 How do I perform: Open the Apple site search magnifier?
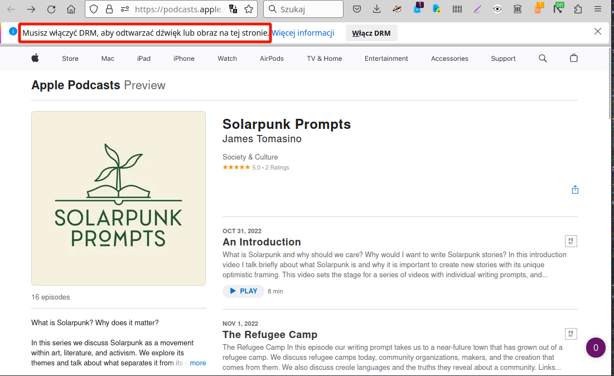click(x=543, y=59)
